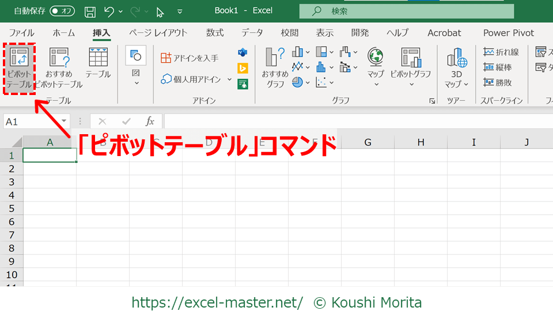Image resolution: width=553 pixels, height=311 pixels.
Task: Click Get Add-ins (アドインを入手) button
Action: coord(190,58)
